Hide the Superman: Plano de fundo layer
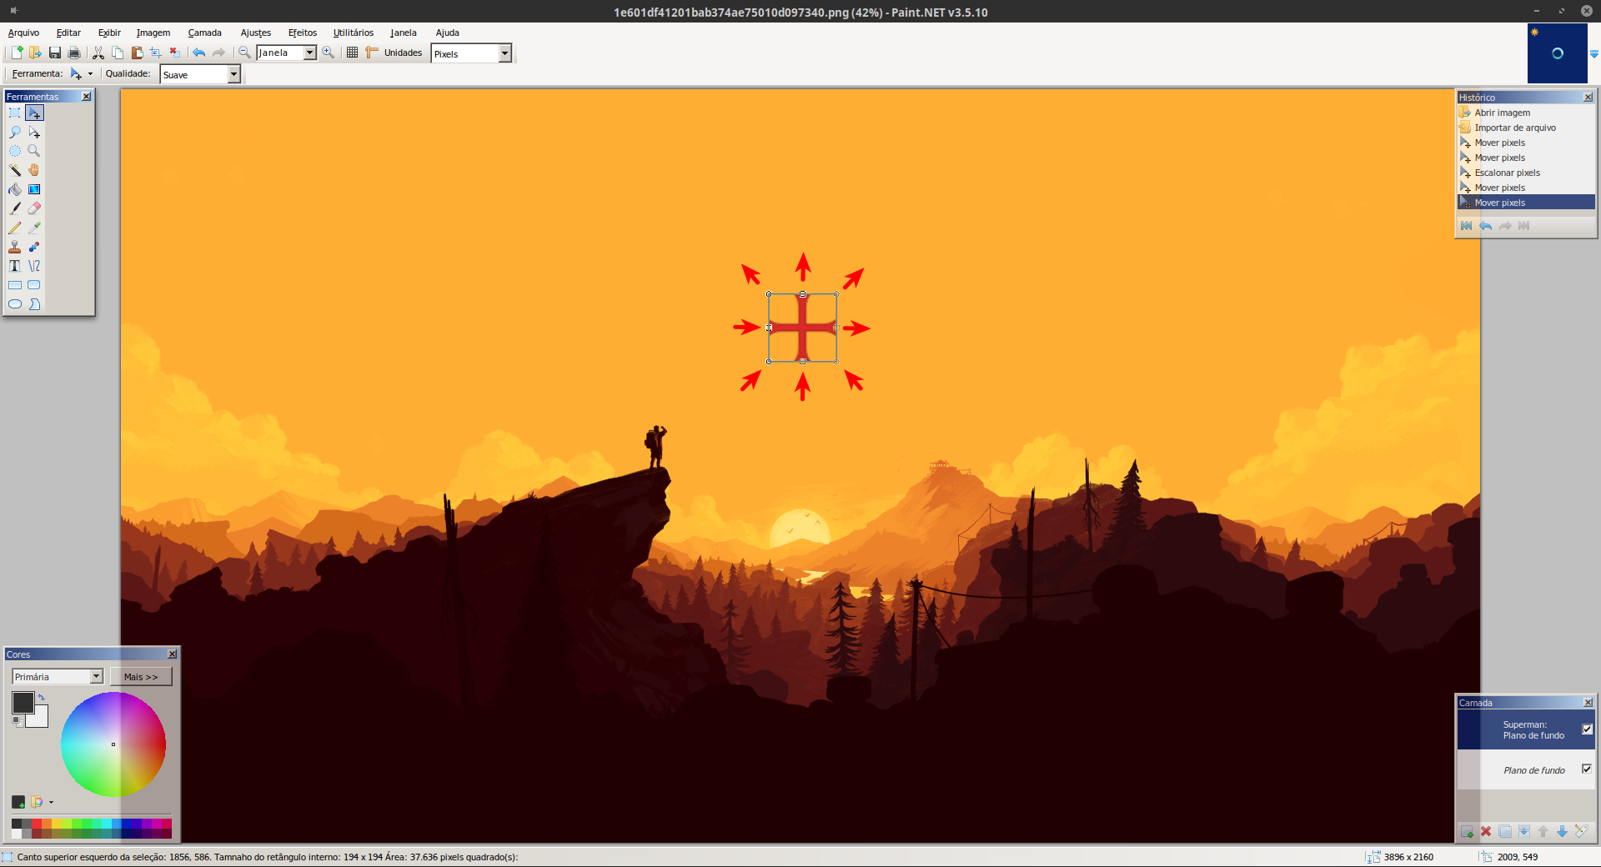1601x867 pixels. click(x=1587, y=729)
